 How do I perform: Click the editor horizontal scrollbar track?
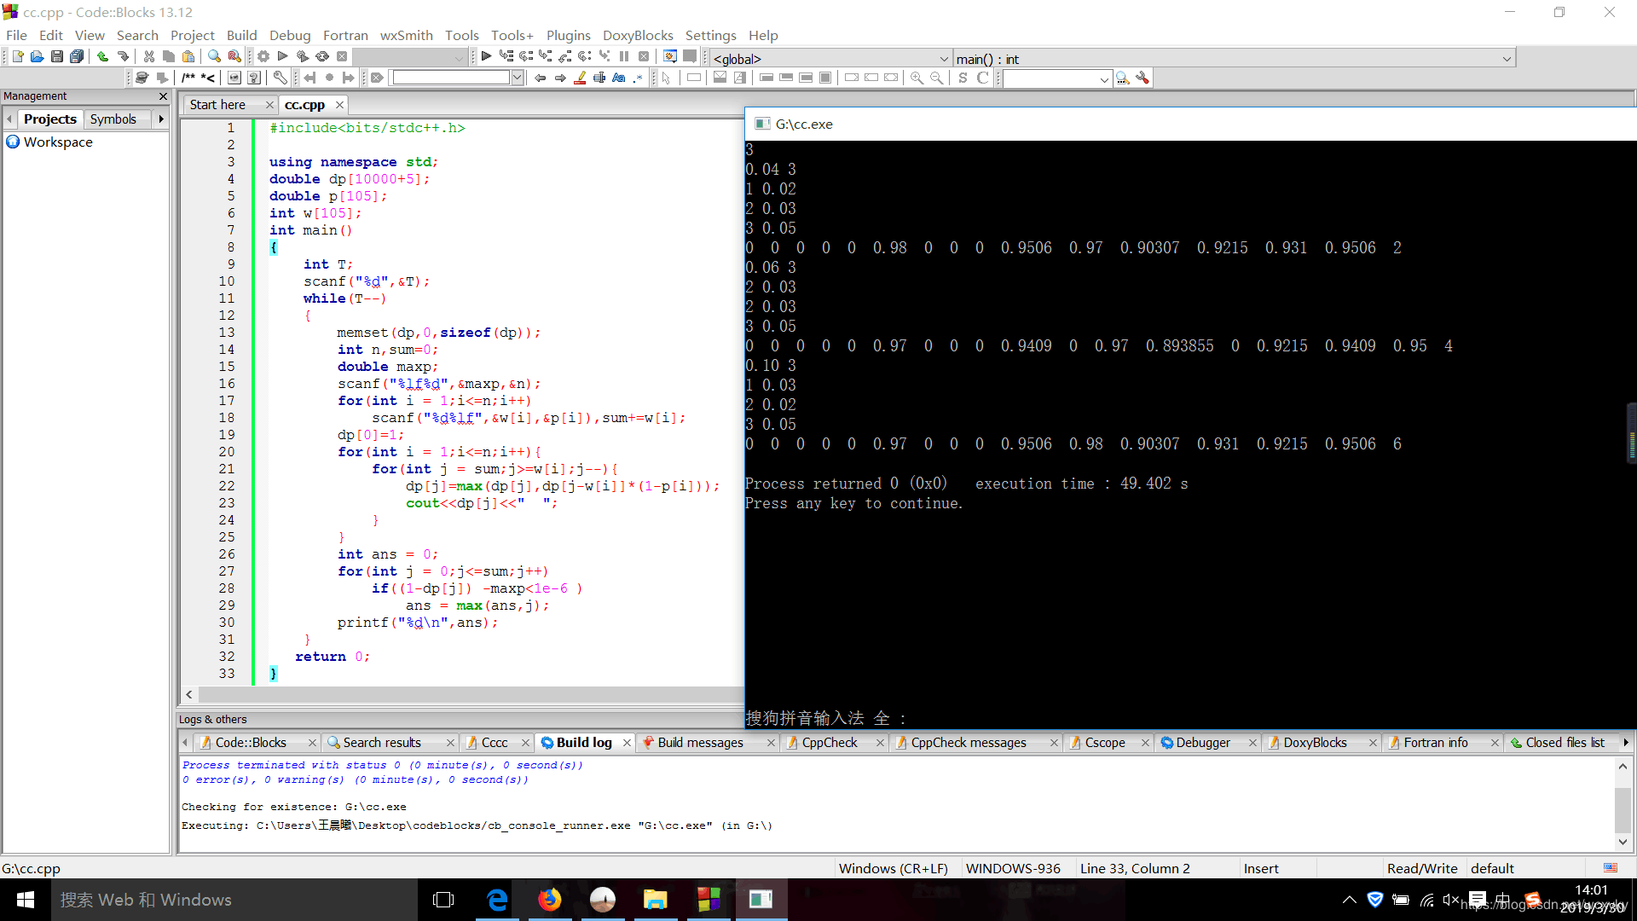click(469, 694)
